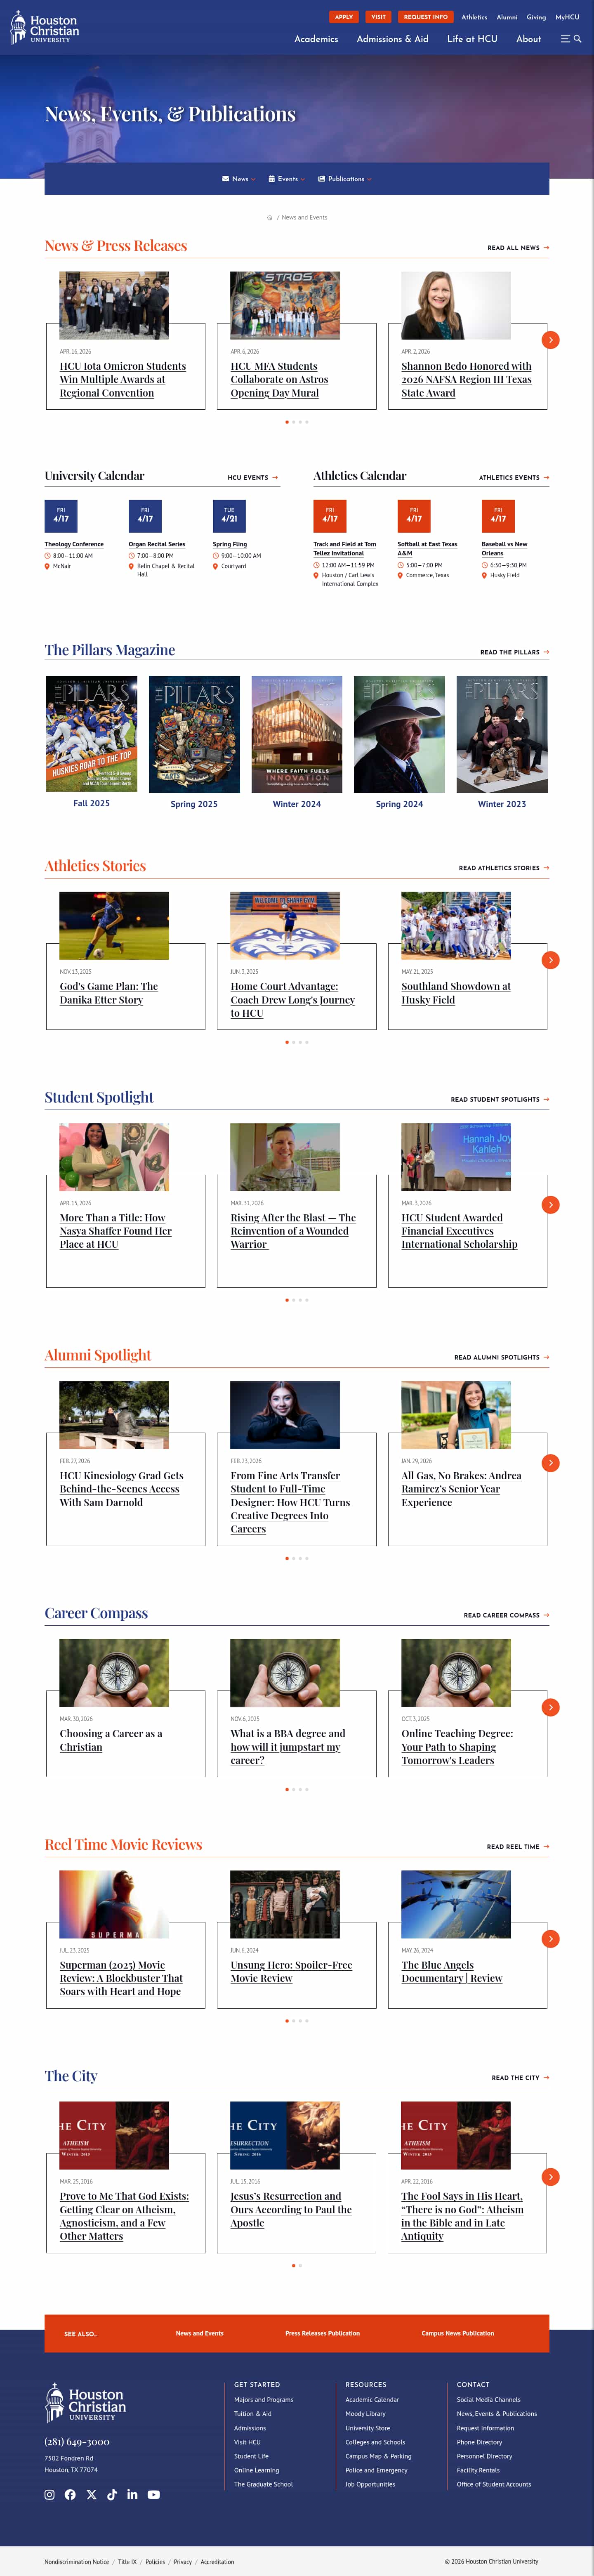The image size is (594, 2576).
Task: Open the Admissions & Aid main menu
Action: coord(393,39)
